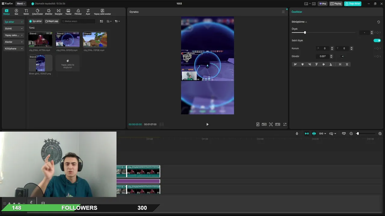Switch to the Metin text tab
385x216 pixels.
26,12
